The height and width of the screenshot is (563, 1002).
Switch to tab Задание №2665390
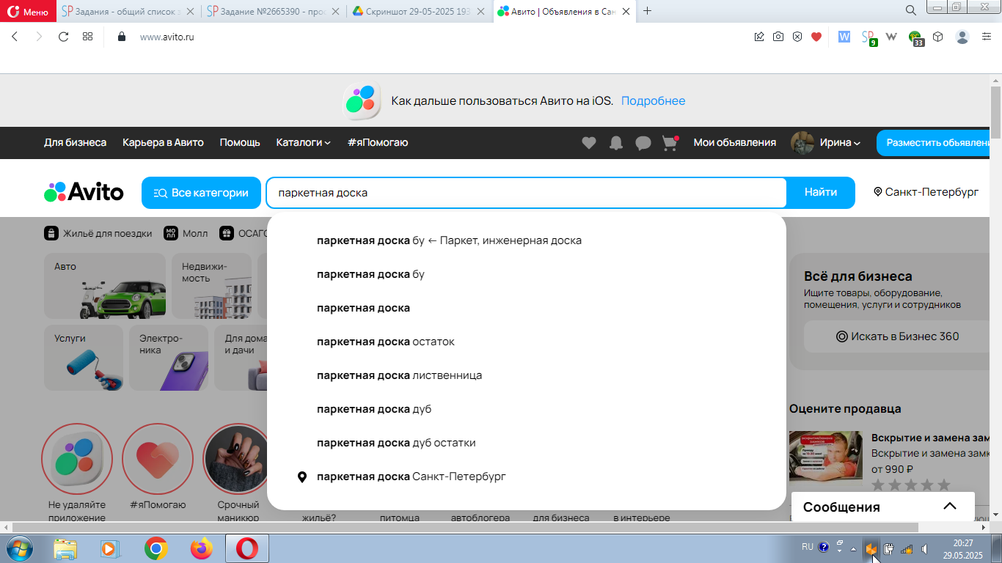click(272, 11)
